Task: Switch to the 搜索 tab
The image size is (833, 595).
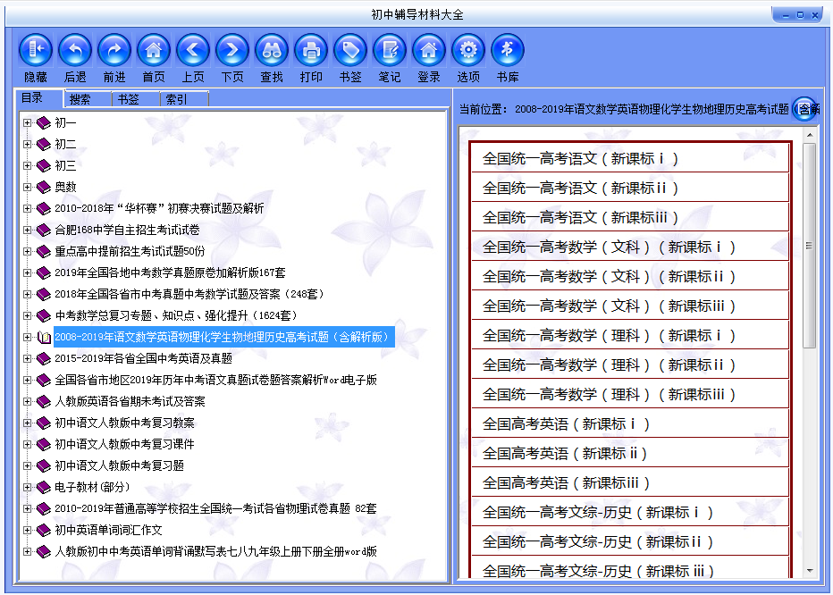Action: (80, 98)
